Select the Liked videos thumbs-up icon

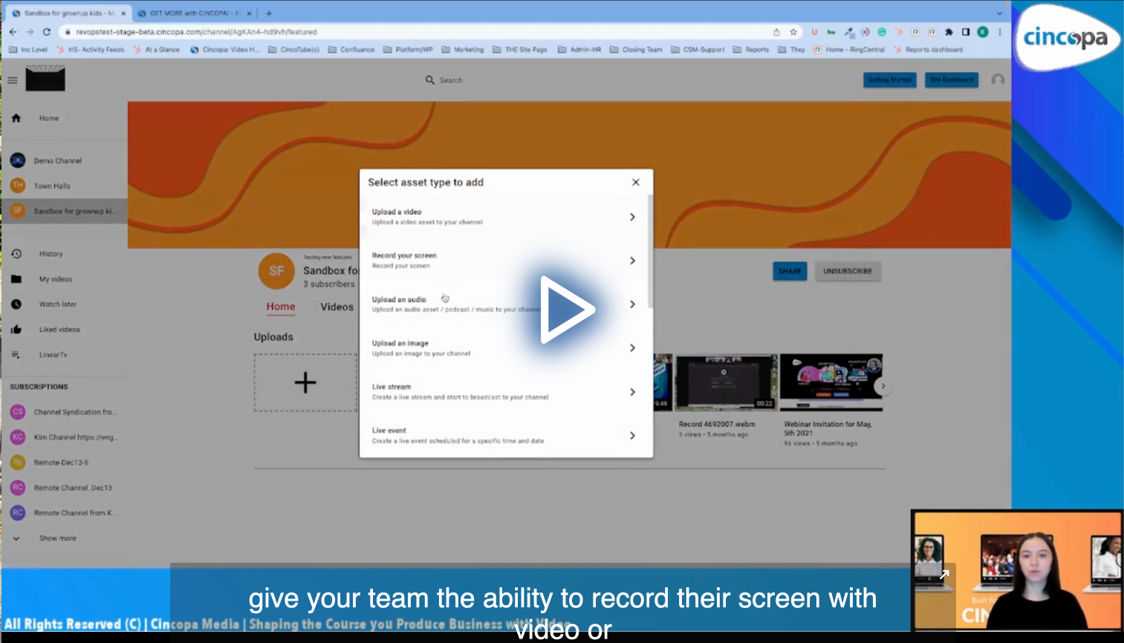tap(16, 329)
